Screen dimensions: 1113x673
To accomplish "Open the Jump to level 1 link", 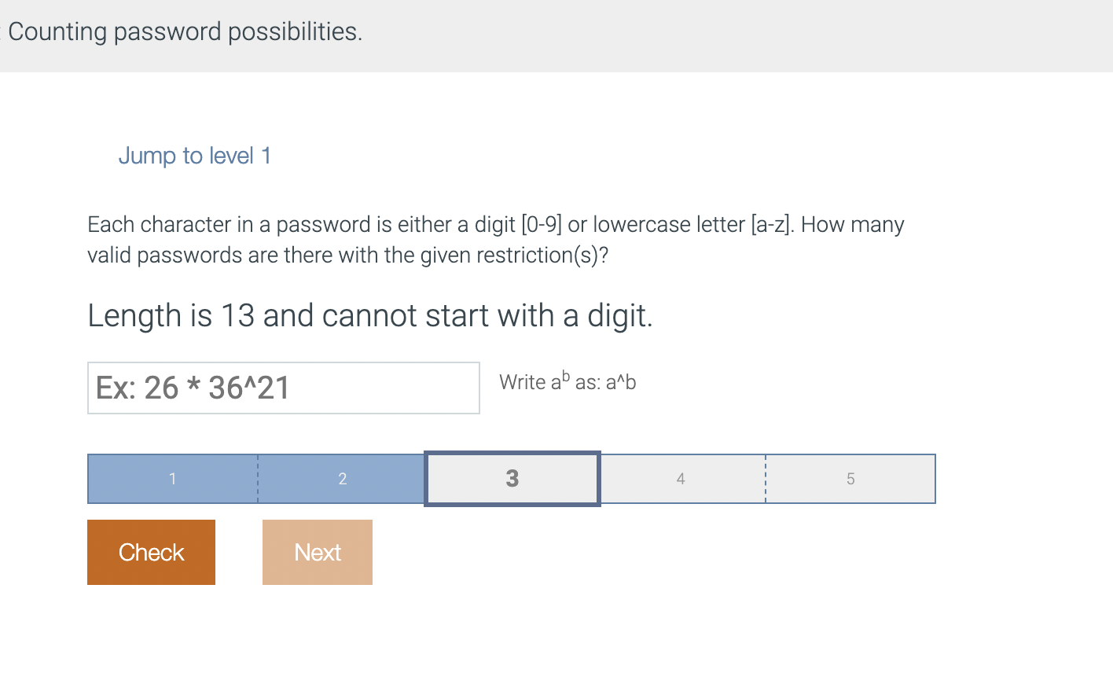I will pyautogui.click(x=194, y=156).
